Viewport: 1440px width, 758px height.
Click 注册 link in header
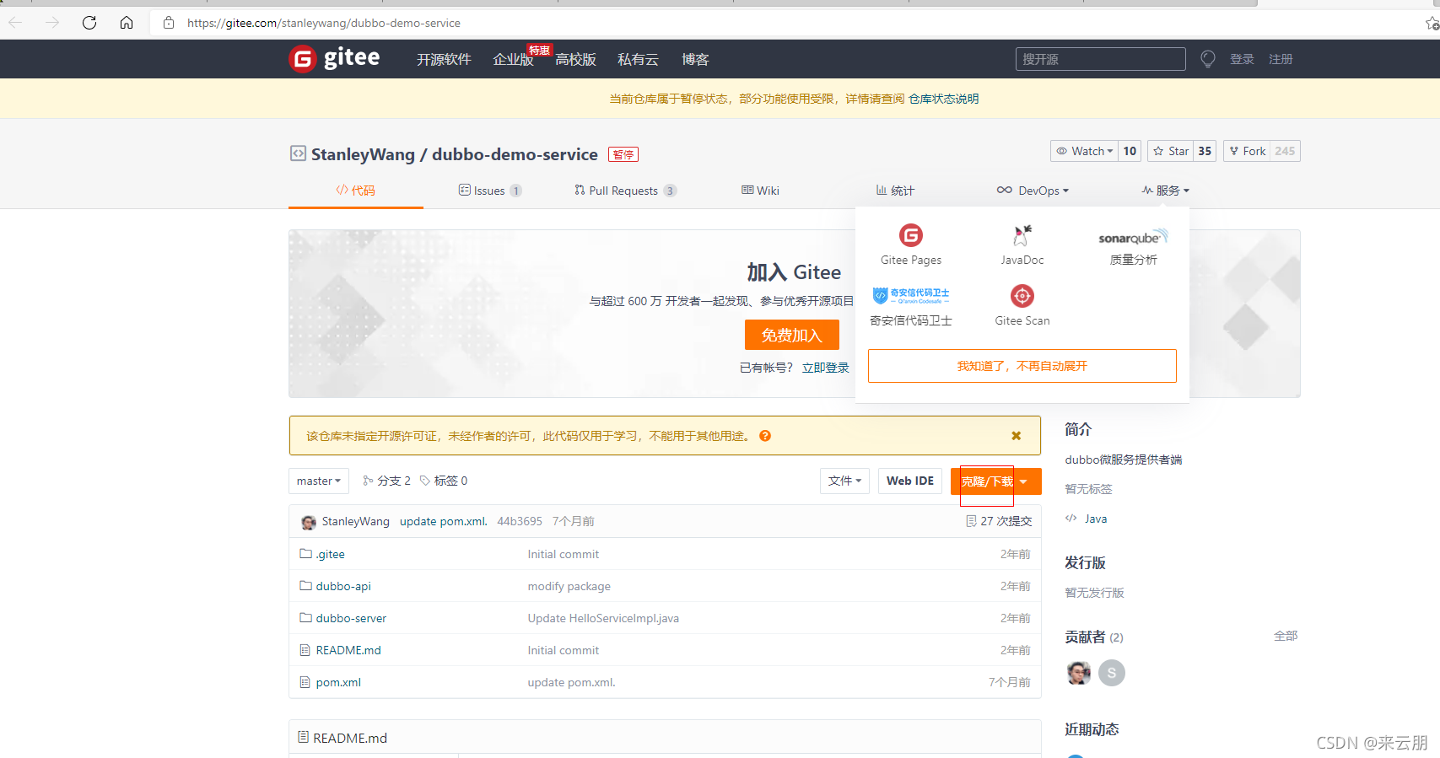tap(1281, 59)
